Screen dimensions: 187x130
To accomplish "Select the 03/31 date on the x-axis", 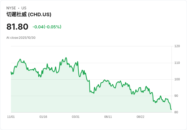I will pos(76,117).
